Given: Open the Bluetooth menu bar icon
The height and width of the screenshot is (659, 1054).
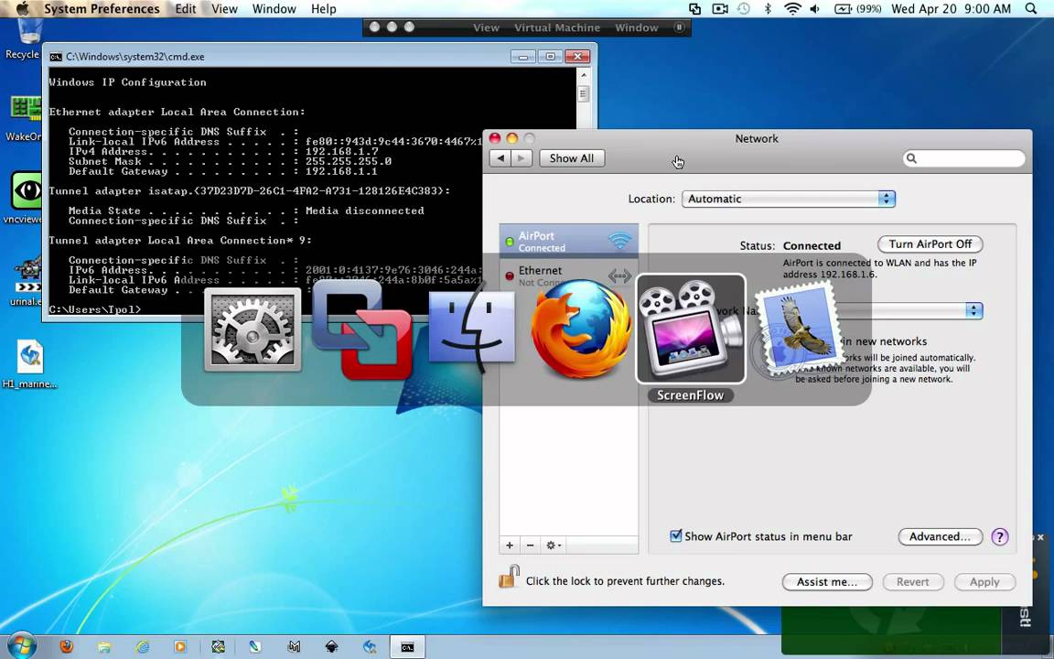Looking at the screenshot, I should pyautogui.click(x=768, y=9).
